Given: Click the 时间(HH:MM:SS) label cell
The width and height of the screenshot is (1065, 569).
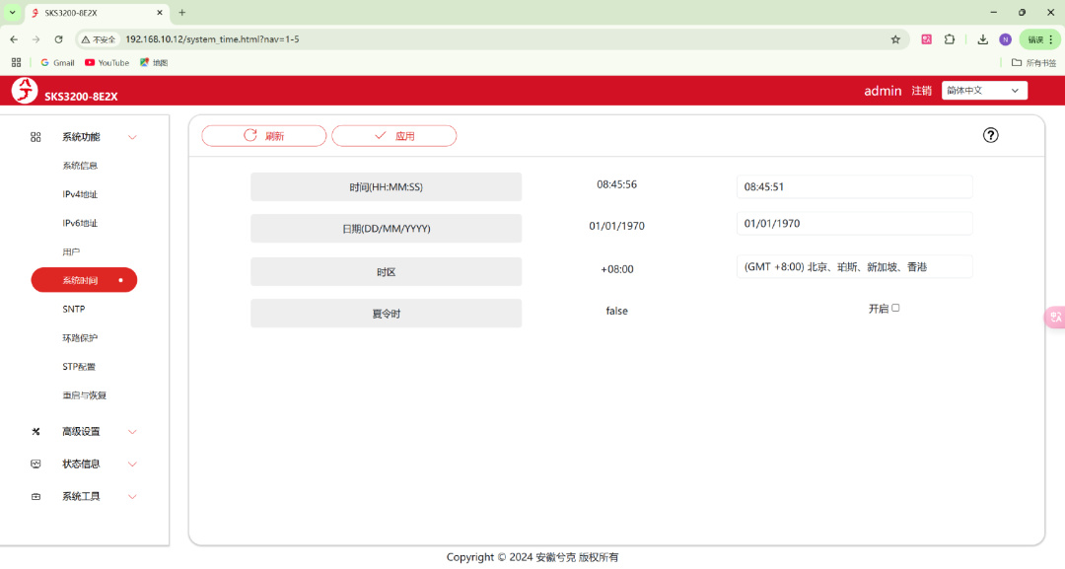Looking at the screenshot, I should tap(386, 186).
